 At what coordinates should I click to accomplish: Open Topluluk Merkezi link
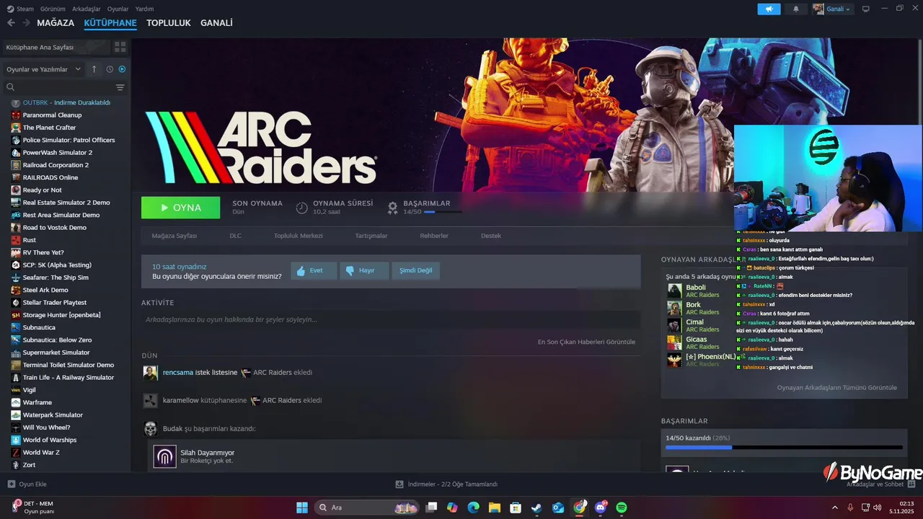pos(298,236)
